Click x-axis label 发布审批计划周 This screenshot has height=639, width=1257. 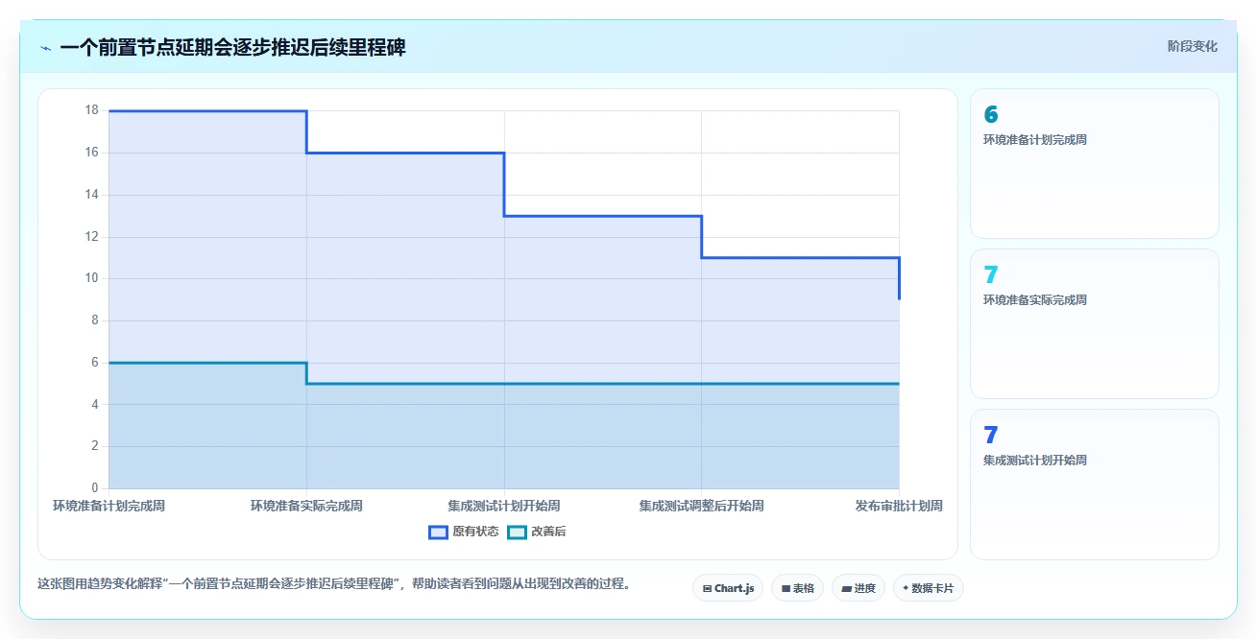pyautogui.click(x=899, y=506)
